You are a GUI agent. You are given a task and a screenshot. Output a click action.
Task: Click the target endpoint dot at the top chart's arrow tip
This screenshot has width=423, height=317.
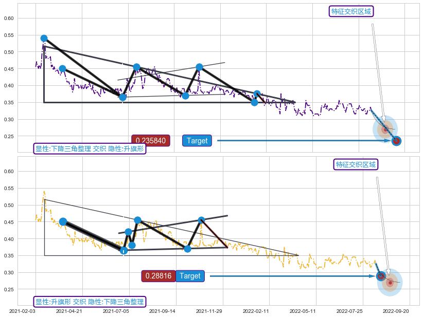[396, 141]
